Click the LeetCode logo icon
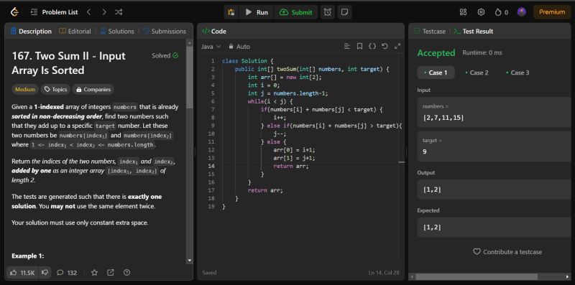 coord(14,12)
